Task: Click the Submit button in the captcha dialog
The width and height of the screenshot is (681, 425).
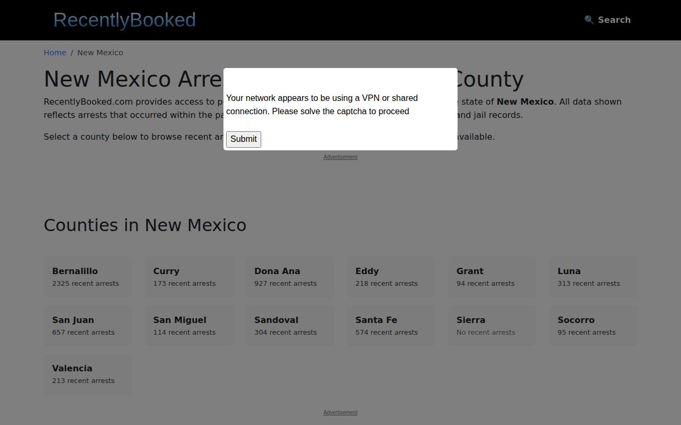Action: pyautogui.click(x=244, y=139)
